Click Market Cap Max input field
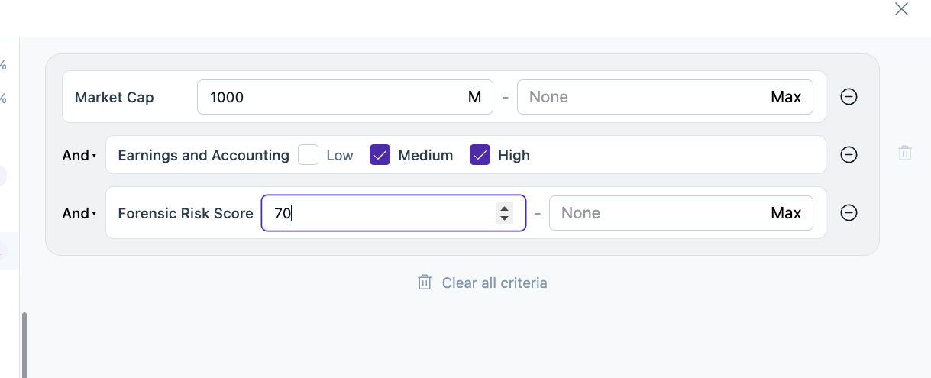 [642, 97]
